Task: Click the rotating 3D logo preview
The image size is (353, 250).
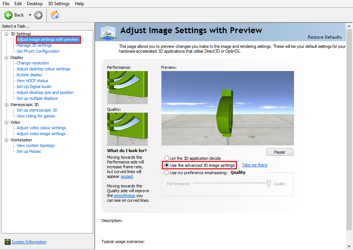Action: point(228,108)
